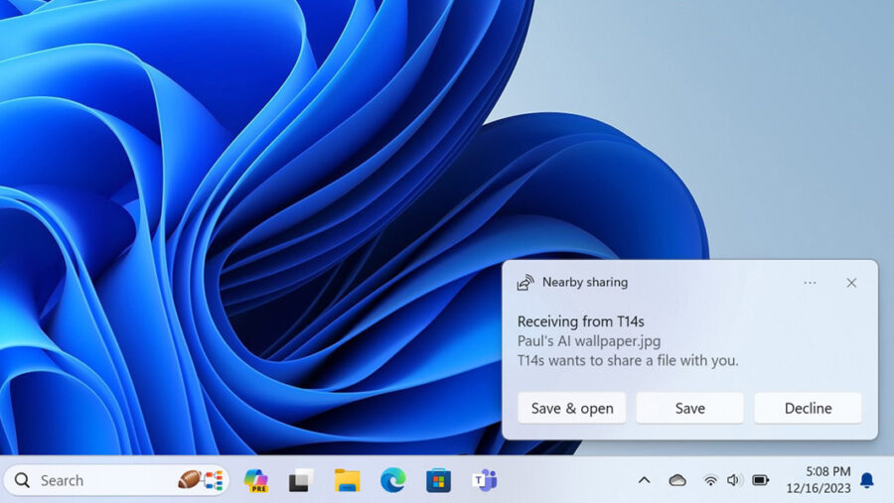Launch Microsoft Teams from taskbar
894x503 pixels.
pyautogui.click(x=485, y=480)
